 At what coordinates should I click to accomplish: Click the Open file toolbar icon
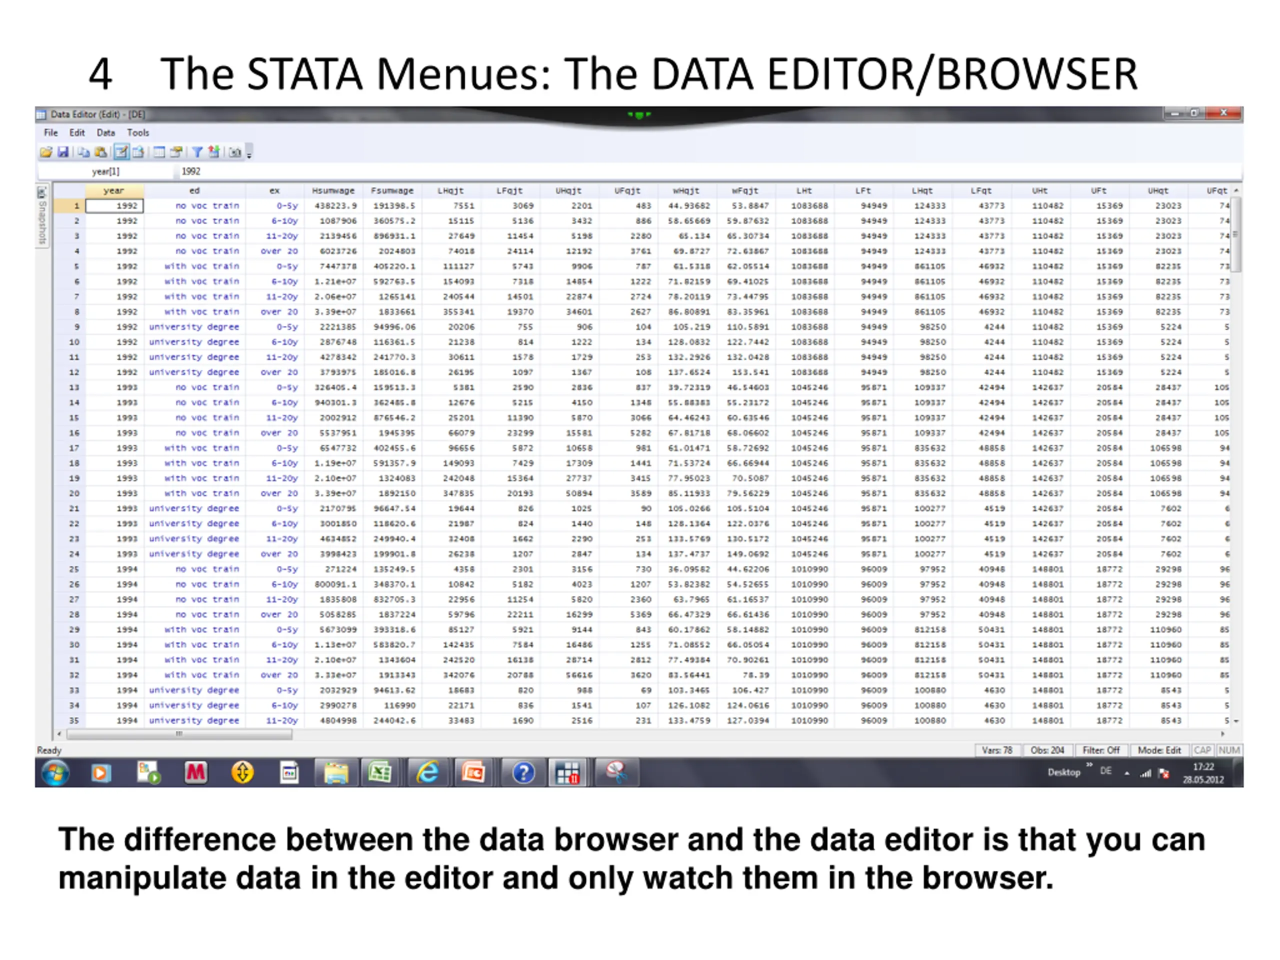(x=45, y=152)
